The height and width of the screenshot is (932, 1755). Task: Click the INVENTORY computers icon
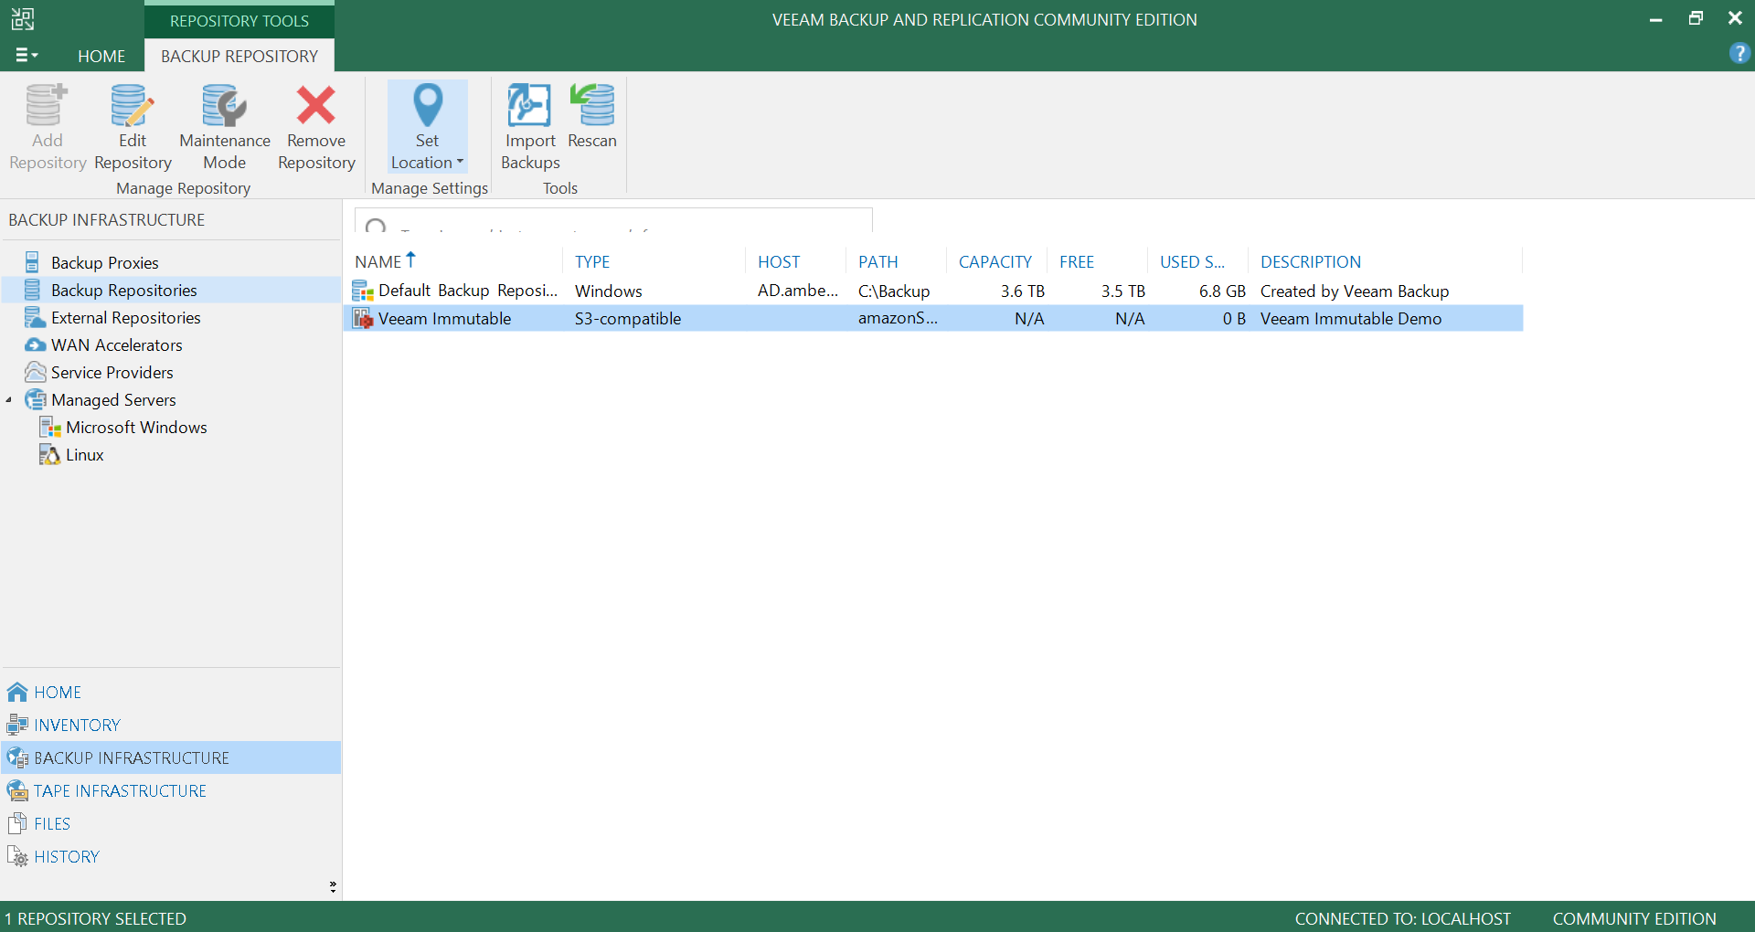pos(16,725)
